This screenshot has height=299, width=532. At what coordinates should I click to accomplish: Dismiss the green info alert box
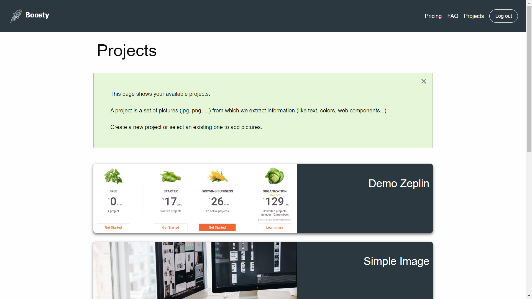pos(423,81)
